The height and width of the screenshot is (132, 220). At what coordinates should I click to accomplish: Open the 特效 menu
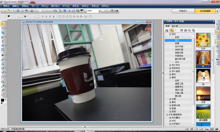[45, 6]
